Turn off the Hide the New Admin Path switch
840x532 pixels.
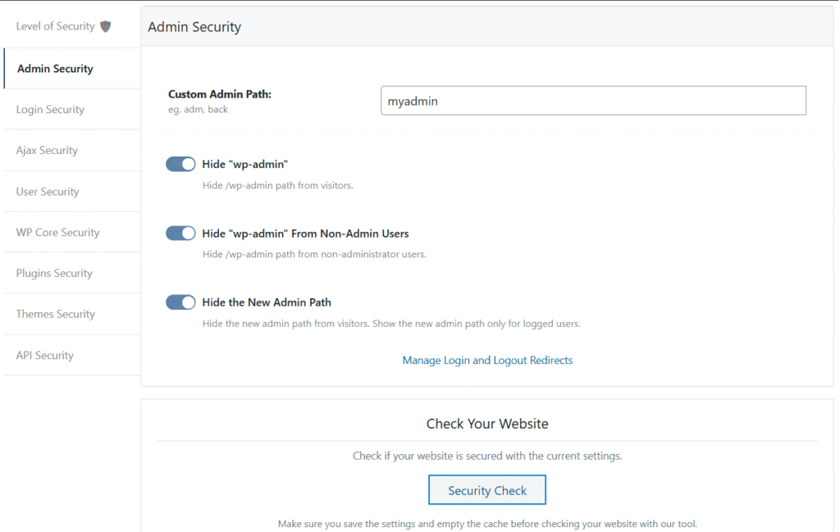click(180, 302)
